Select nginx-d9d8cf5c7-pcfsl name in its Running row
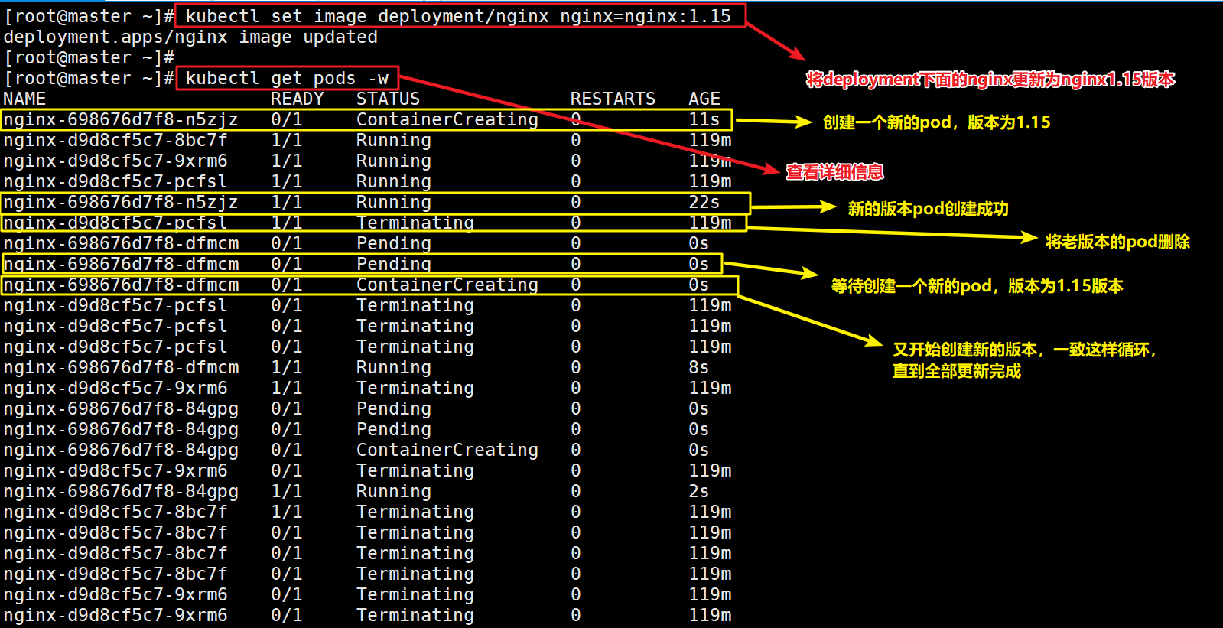Viewport: 1223px width, 628px height. [x=115, y=181]
